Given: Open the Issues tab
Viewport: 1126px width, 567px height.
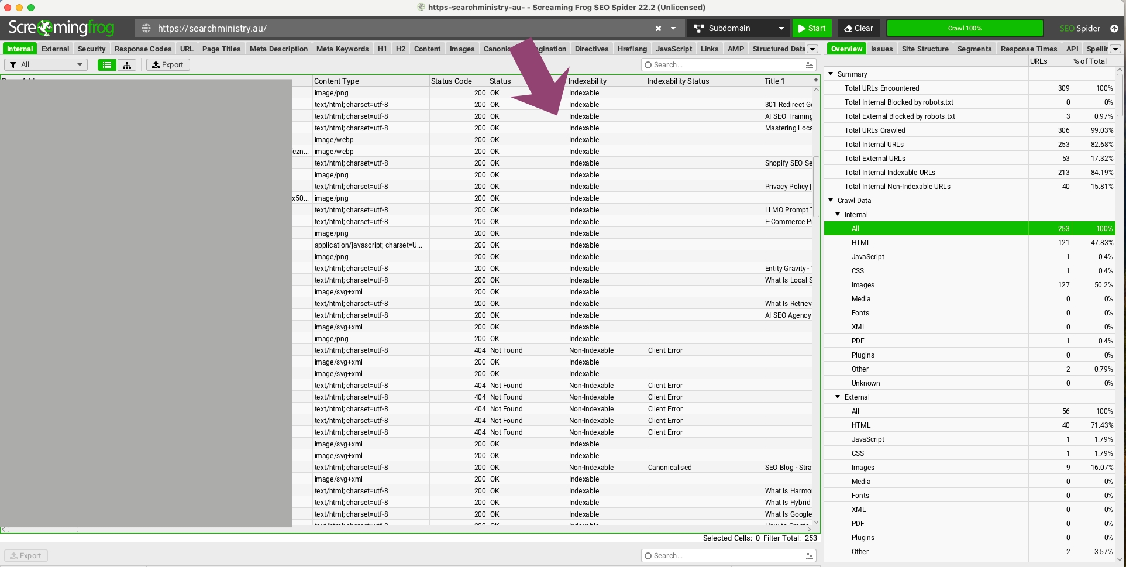Looking at the screenshot, I should (x=881, y=49).
